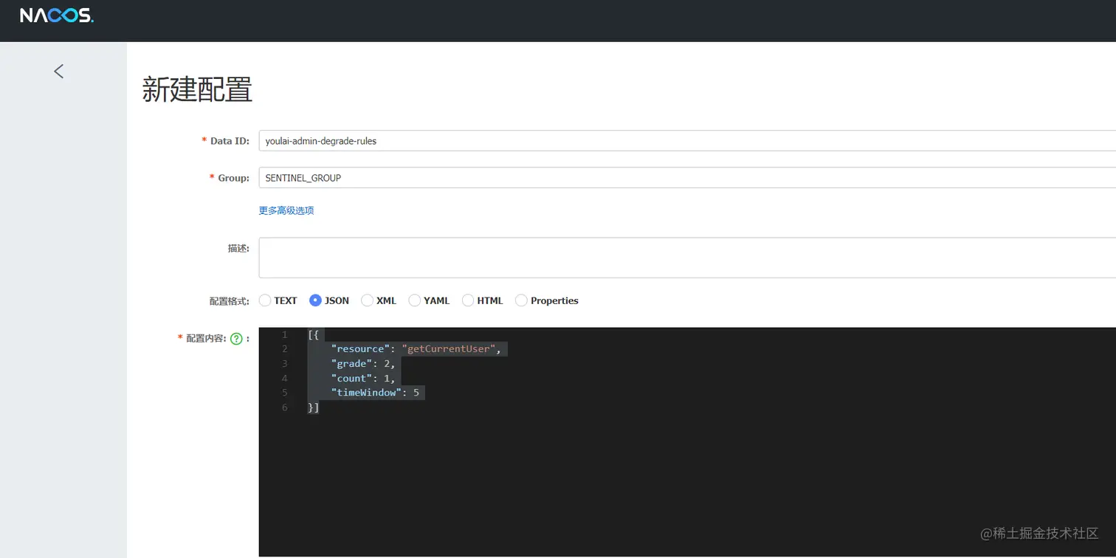Screen dimensions: 1116x558
Task: Go back using the left arrow icon
Action: pyautogui.click(x=59, y=71)
